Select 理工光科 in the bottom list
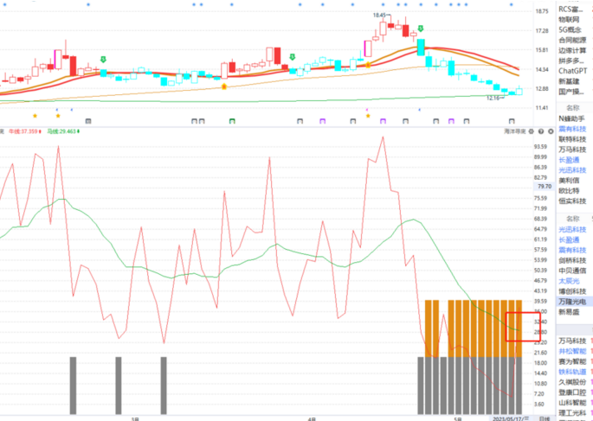 coord(572,412)
